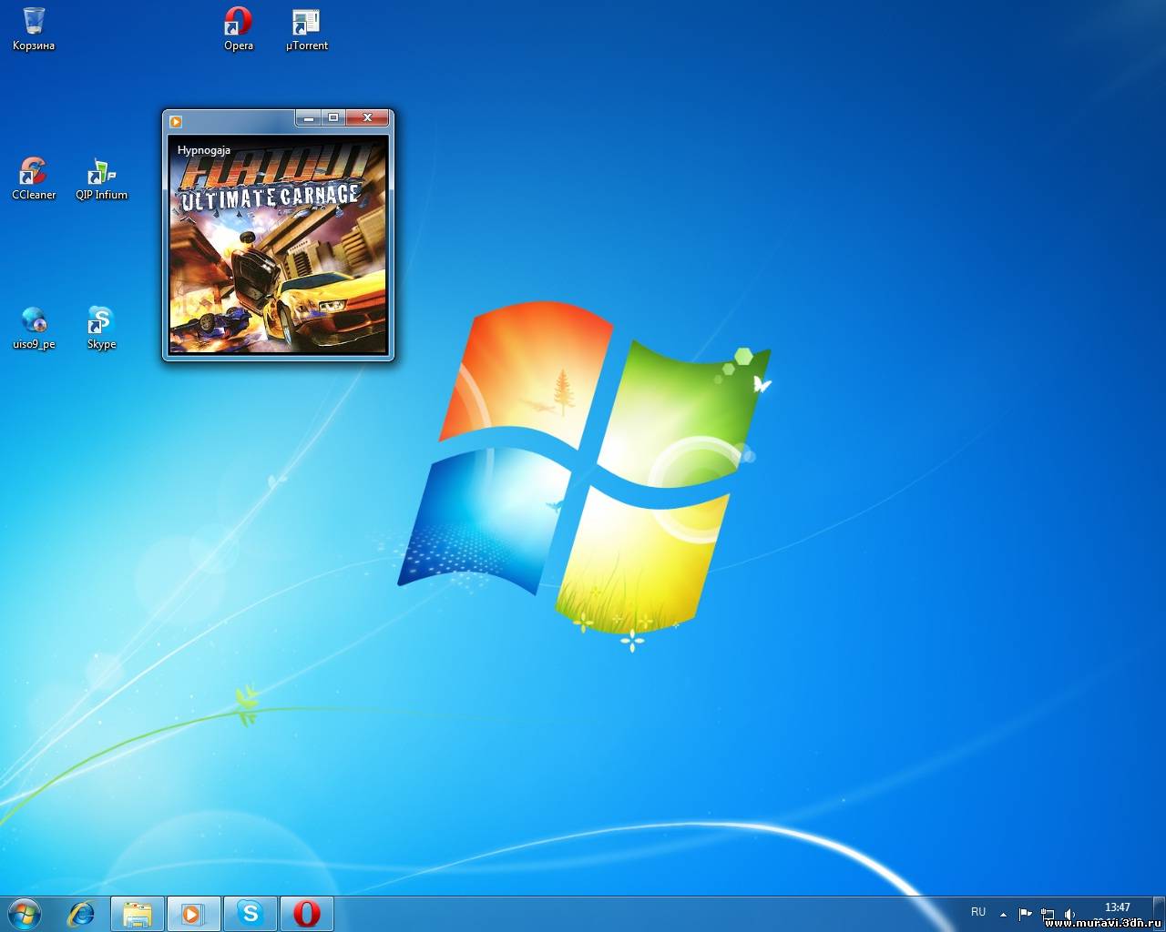The height and width of the screenshot is (932, 1166).
Task: Open the network status tray icon
Action: (1048, 914)
